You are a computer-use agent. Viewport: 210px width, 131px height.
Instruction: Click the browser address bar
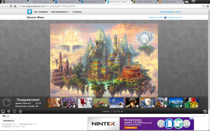tap(110, 6)
